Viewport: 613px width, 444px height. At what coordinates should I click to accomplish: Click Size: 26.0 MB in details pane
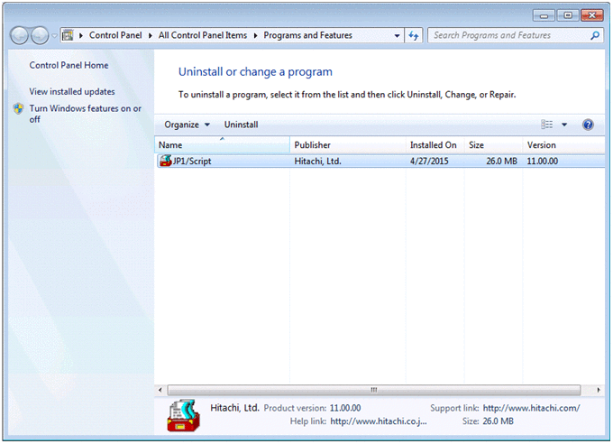click(x=488, y=421)
